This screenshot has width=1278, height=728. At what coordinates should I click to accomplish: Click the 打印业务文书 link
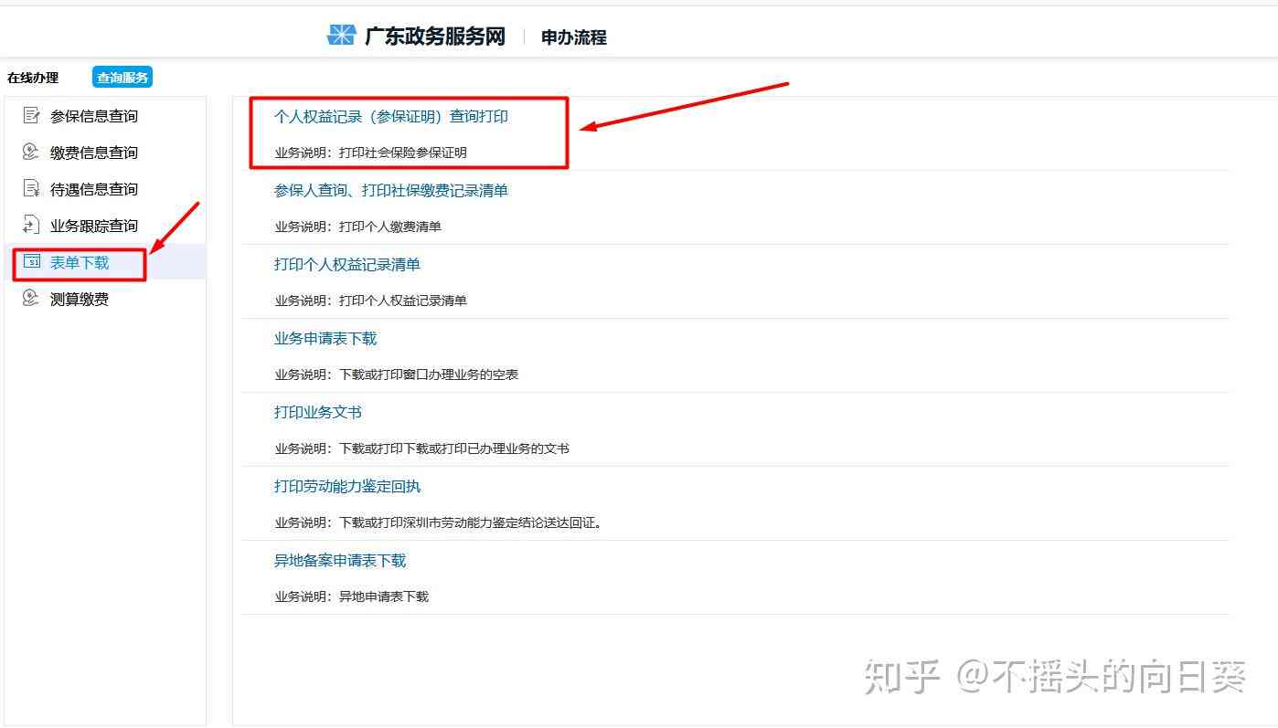pos(318,412)
